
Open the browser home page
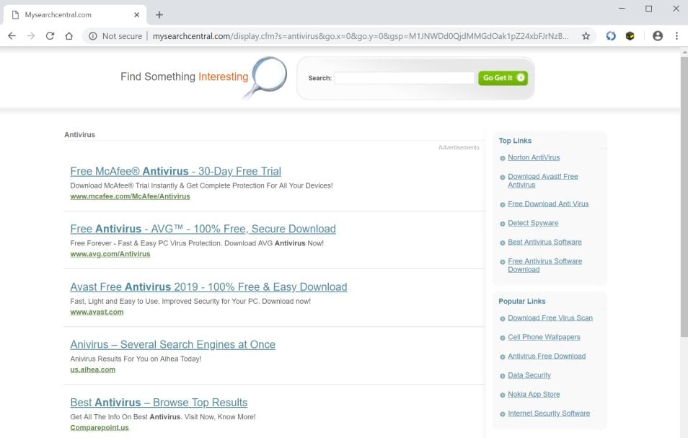pyautogui.click(x=69, y=36)
